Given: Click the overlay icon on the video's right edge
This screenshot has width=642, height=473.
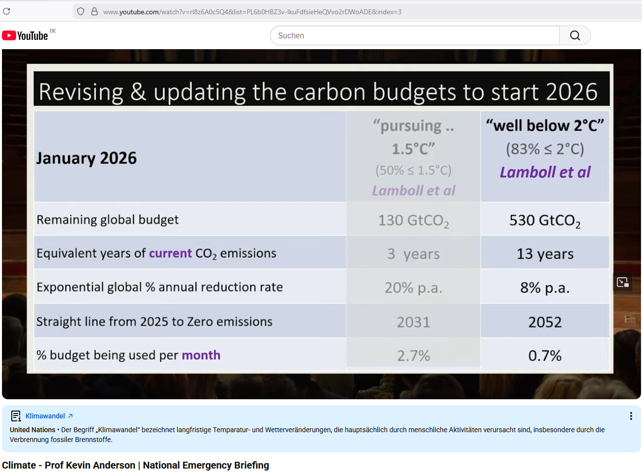Looking at the screenshot, I should (622, 282).
